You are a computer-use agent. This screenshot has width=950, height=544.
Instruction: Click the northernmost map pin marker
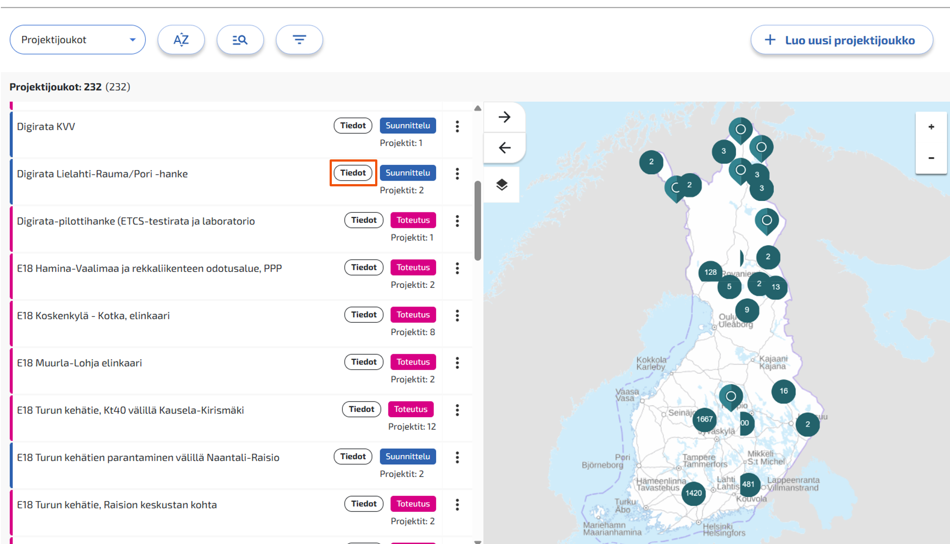point(741,130)
